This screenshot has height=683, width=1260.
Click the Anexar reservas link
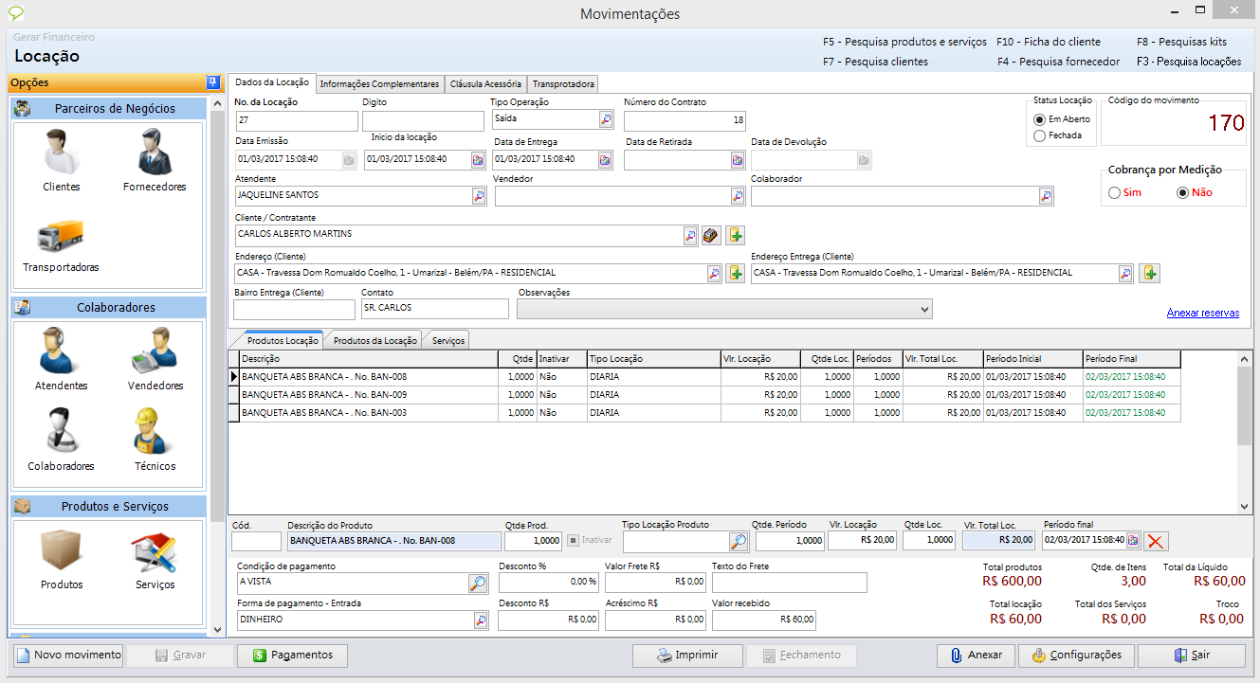(1202, 313)
